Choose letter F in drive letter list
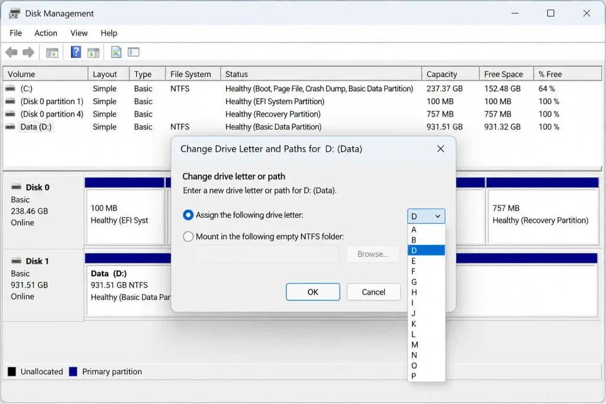This screenshot has width=606, height=404. tap(426, 272)
